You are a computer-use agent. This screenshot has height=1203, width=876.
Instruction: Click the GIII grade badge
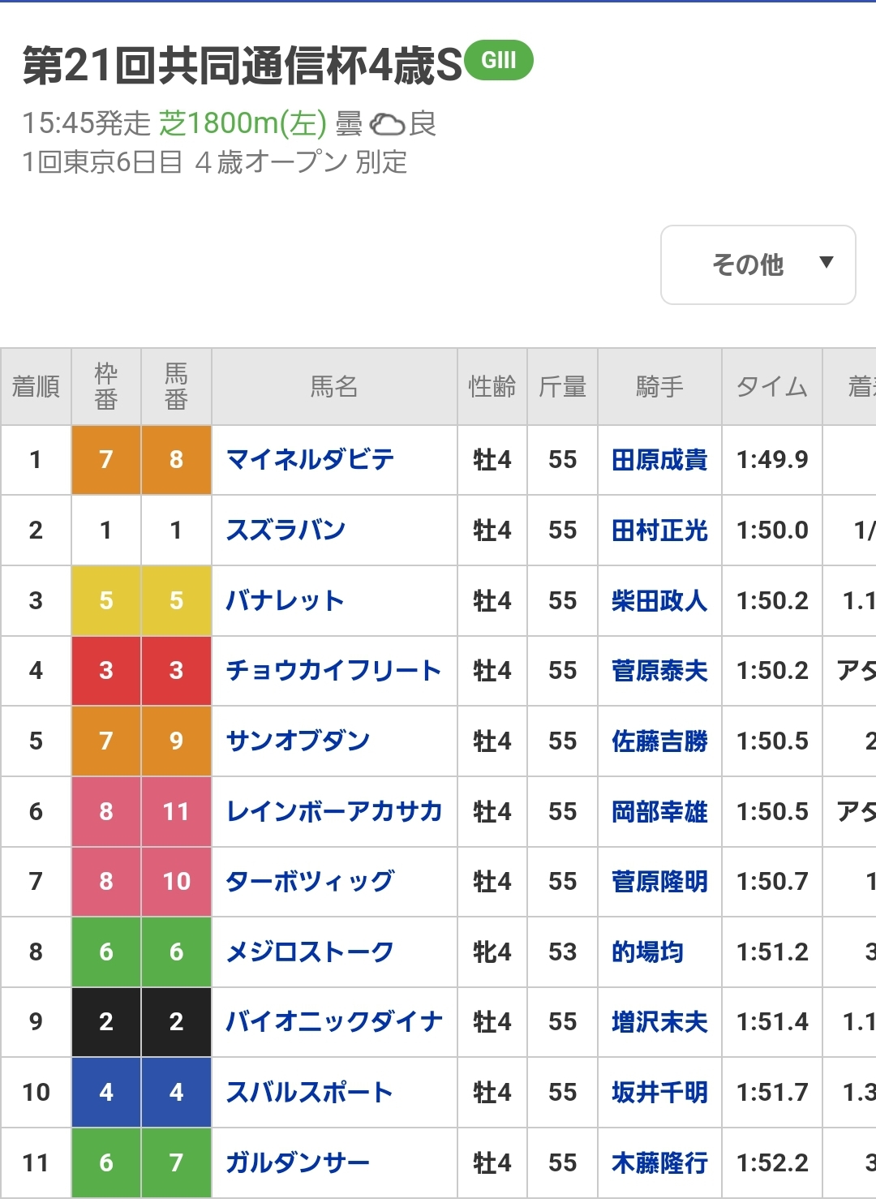click(499, 60)
